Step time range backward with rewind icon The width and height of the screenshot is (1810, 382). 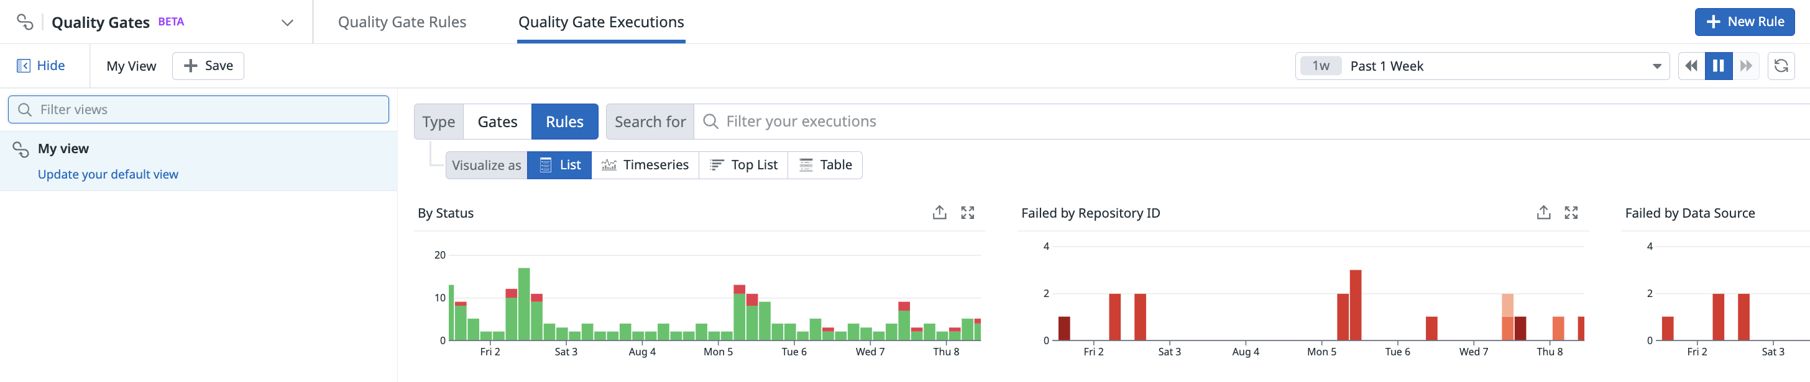[1691, 66]
